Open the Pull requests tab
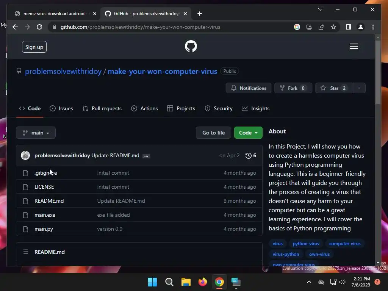This screenshot has height=291, width=388. point(102,108)
